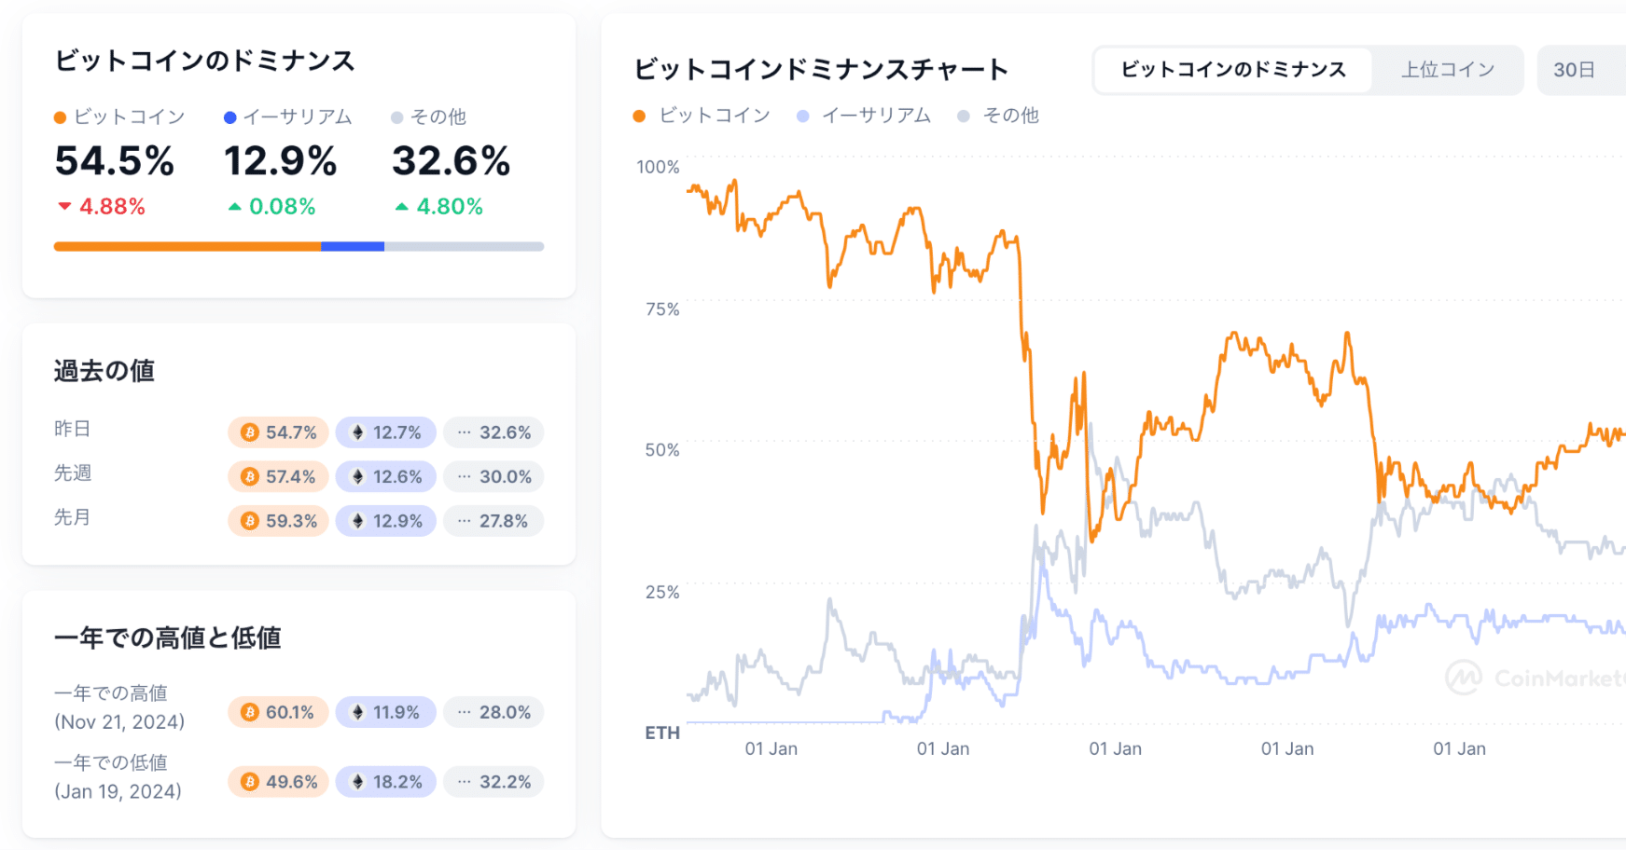Click the orange Bitcoin dot in the dominance card
Screen dimensions: 1626x850
tap(59, 117)
